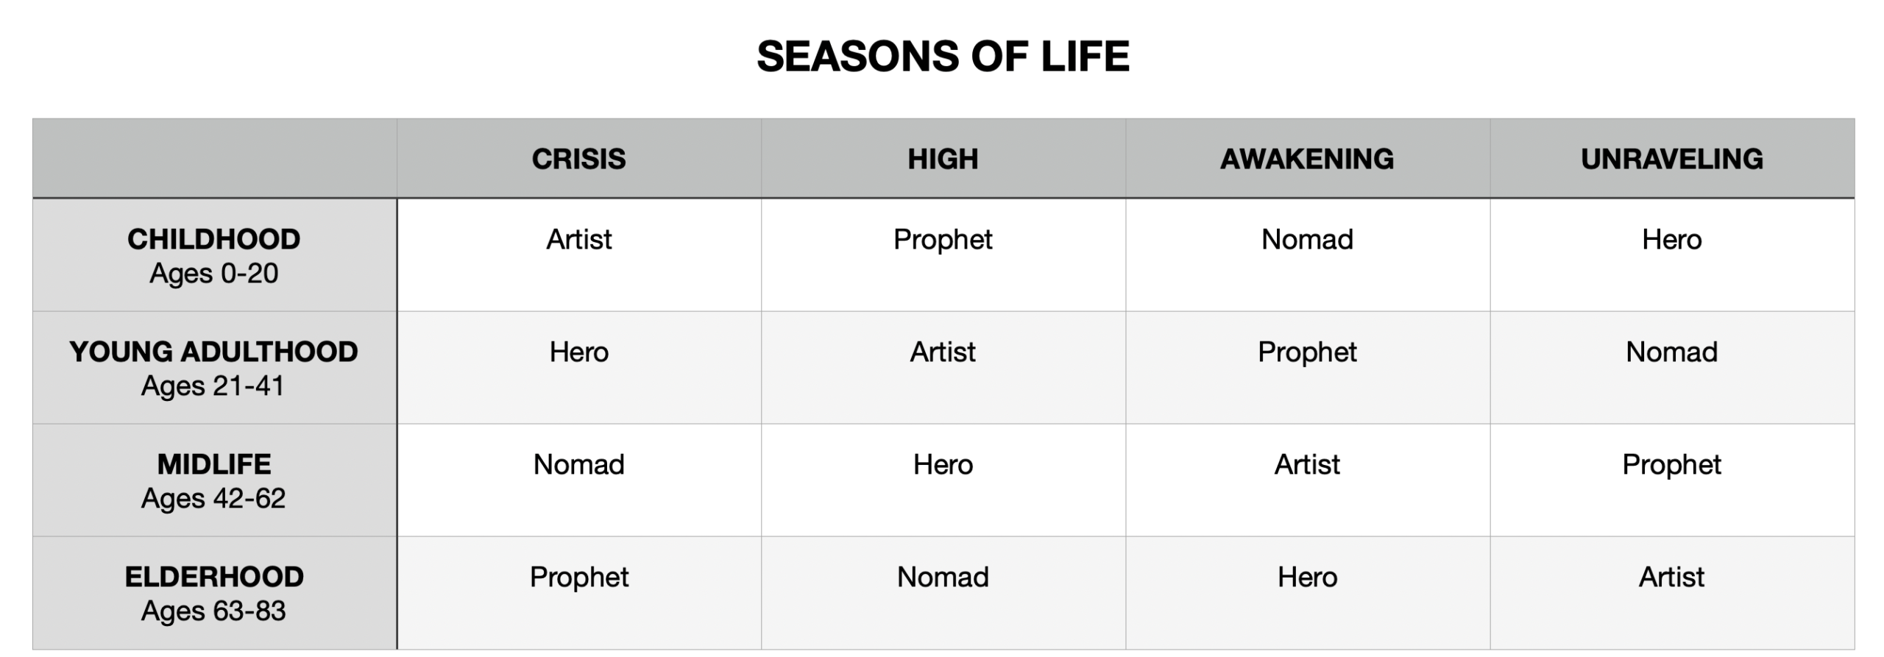This screenshot has width=1884, height=657.
Task: Select the CRISIS column header
Action: coord(578,159)
